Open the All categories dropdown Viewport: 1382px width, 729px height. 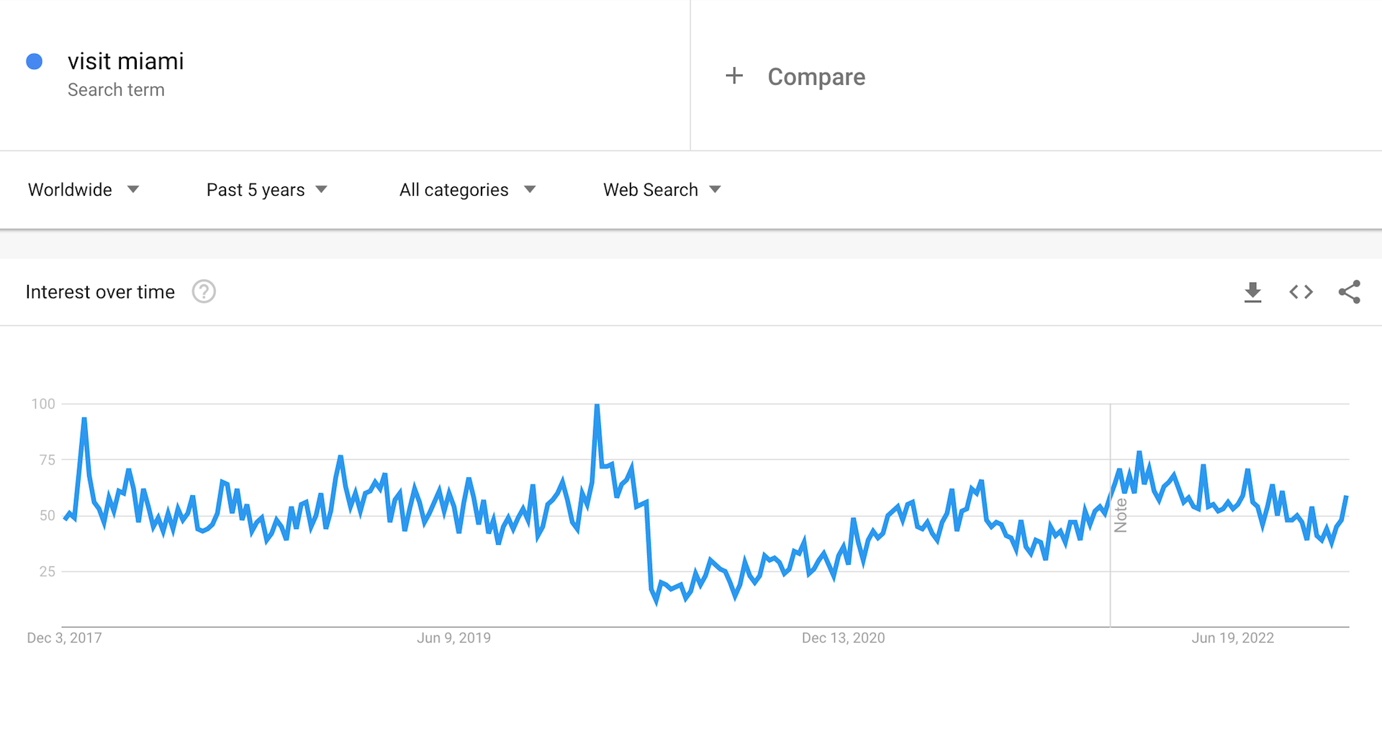coord(468,189)
